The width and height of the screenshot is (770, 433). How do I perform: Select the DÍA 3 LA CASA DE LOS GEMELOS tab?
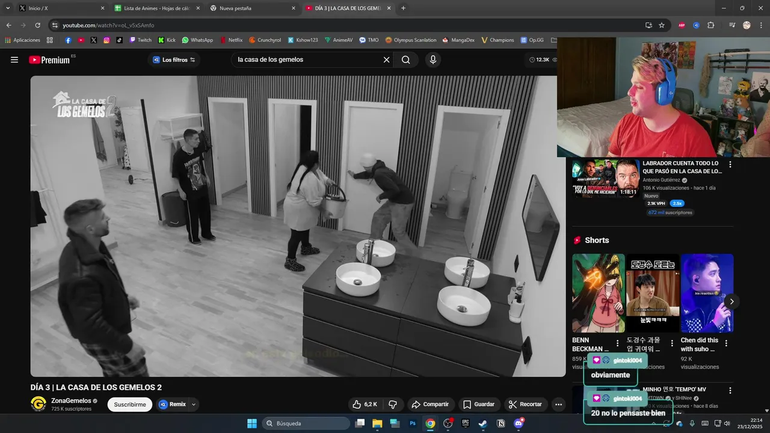pyautogui.click(x=347, y=8)
